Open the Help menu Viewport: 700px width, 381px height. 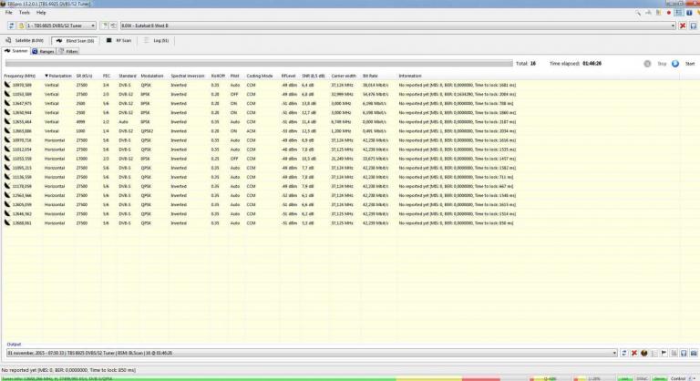pyautogui.click(x=41, y=13)
